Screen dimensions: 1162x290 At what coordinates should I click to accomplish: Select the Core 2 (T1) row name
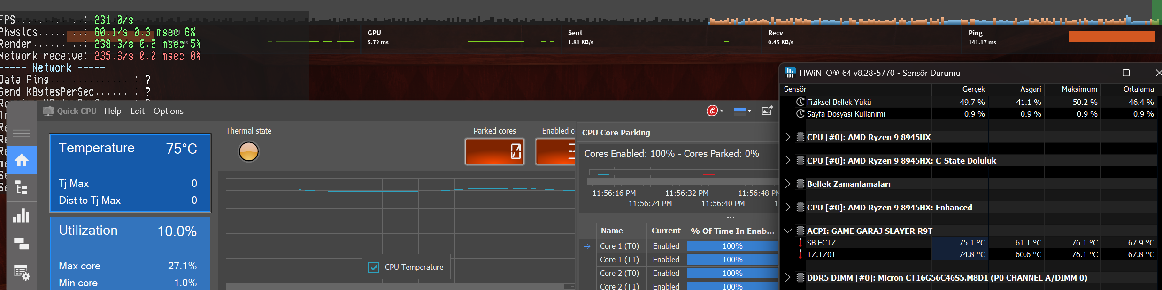(x=619, y=286)
